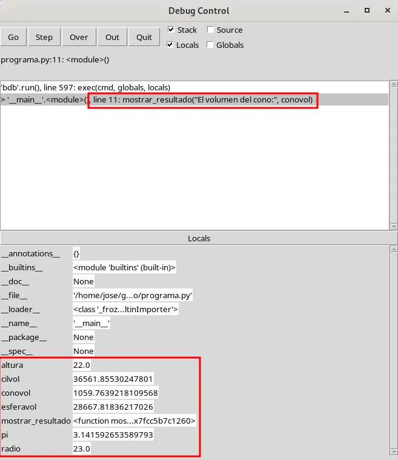Click the esferavol value 28667.81836217026
398x460 pixels.
click(x=113, y=407)
